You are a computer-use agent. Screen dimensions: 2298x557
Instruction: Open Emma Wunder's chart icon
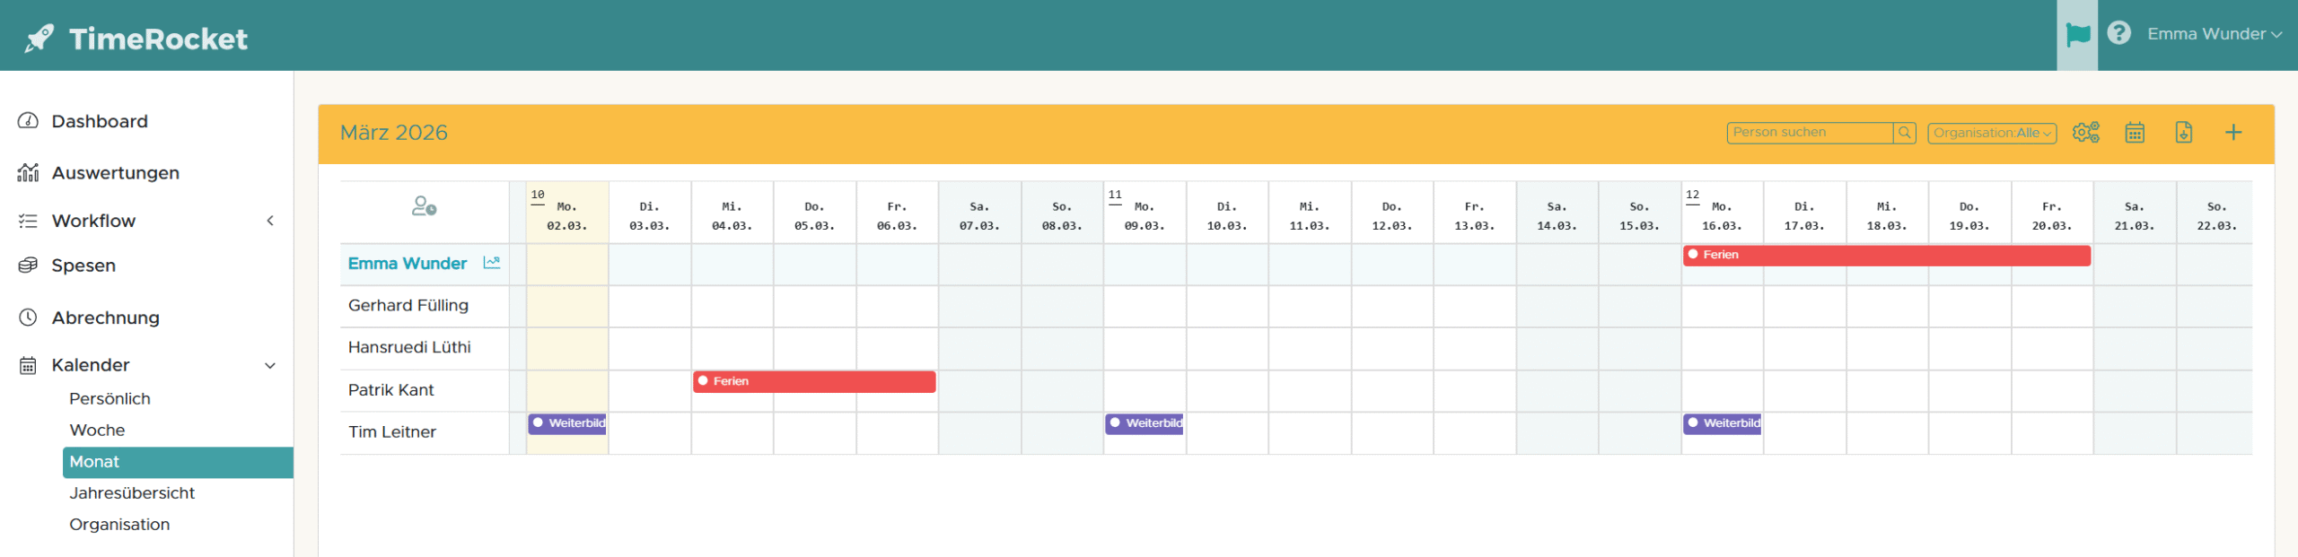[491, 263]
